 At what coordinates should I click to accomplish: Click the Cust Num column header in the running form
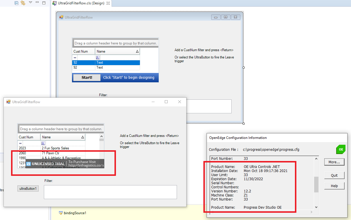tap(29, 137)
